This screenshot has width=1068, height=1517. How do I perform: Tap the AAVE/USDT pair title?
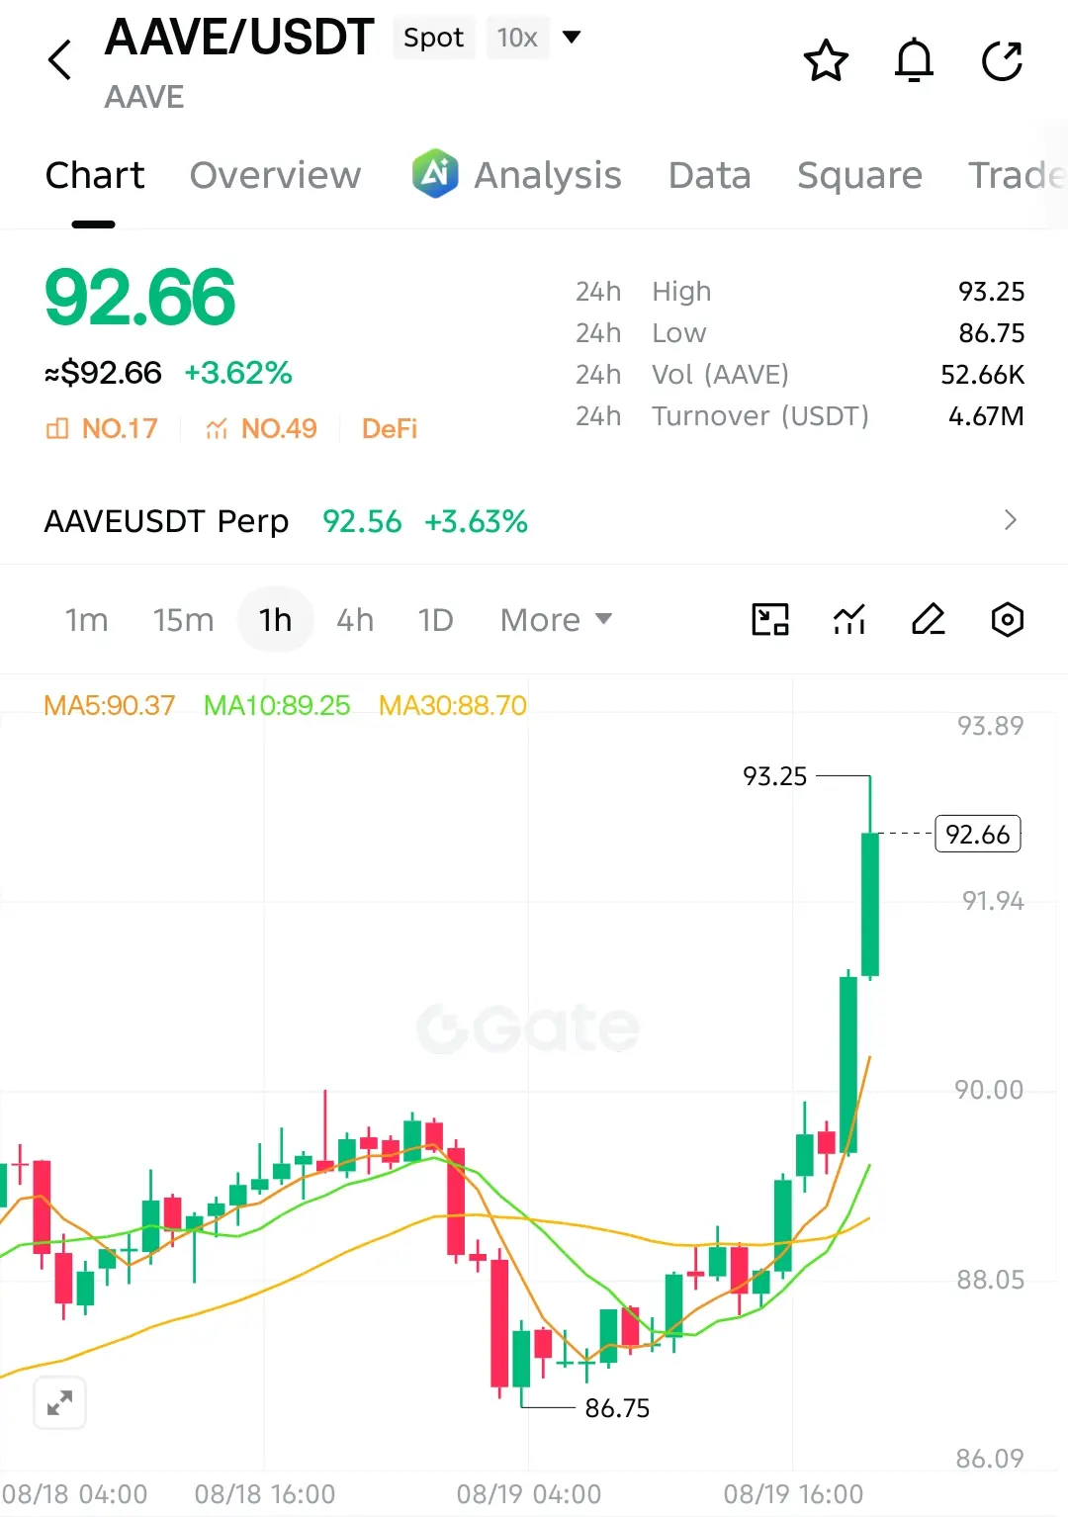pyautogui.click(x=239, y=38)
